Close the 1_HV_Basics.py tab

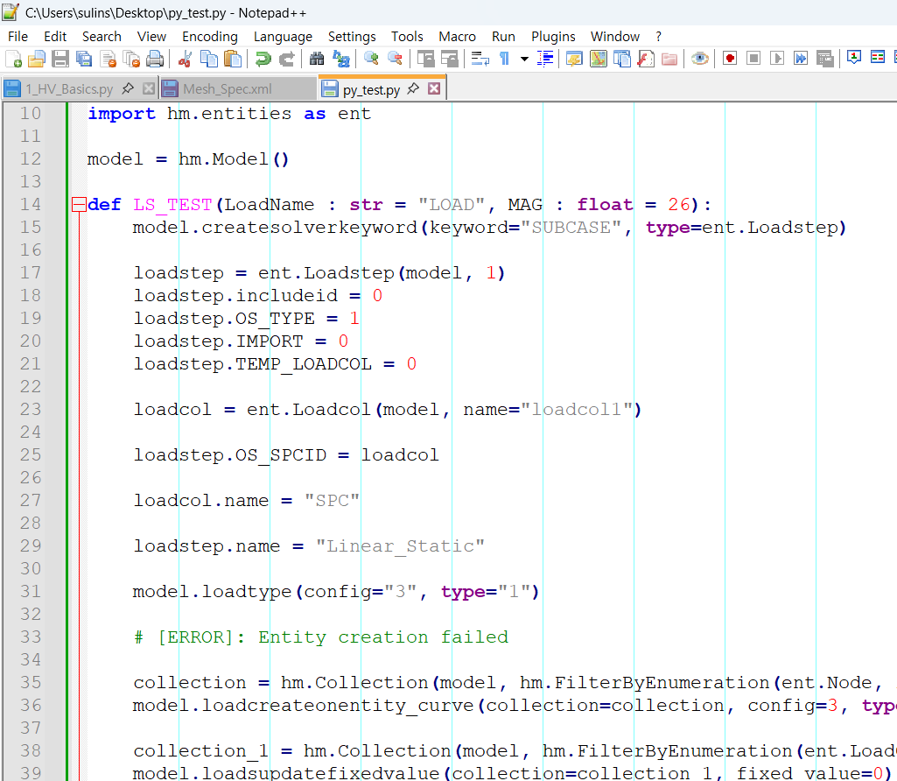pyautogui.click(x=148, y=88)
